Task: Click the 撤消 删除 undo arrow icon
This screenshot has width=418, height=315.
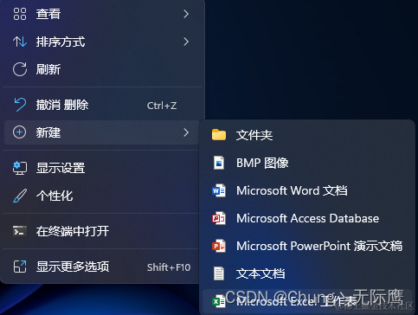Action: click(x=20, y=105)
